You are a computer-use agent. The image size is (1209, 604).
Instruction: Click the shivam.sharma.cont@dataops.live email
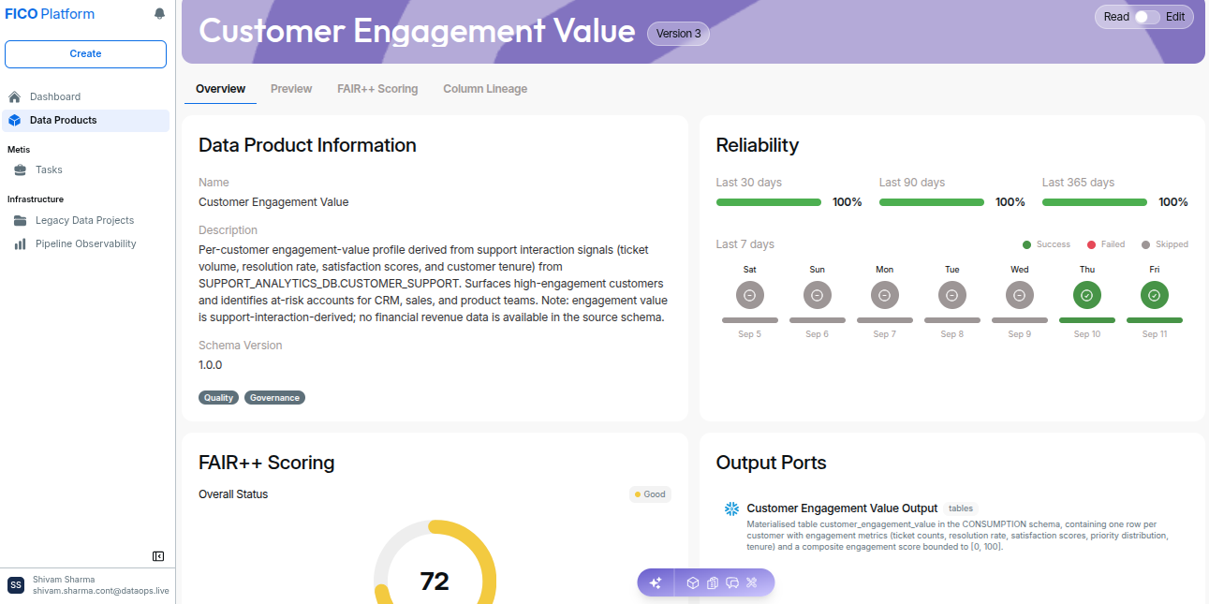coord(101,592)
